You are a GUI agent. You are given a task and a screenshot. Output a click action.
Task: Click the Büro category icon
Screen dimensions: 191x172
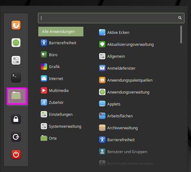(44, 55)
